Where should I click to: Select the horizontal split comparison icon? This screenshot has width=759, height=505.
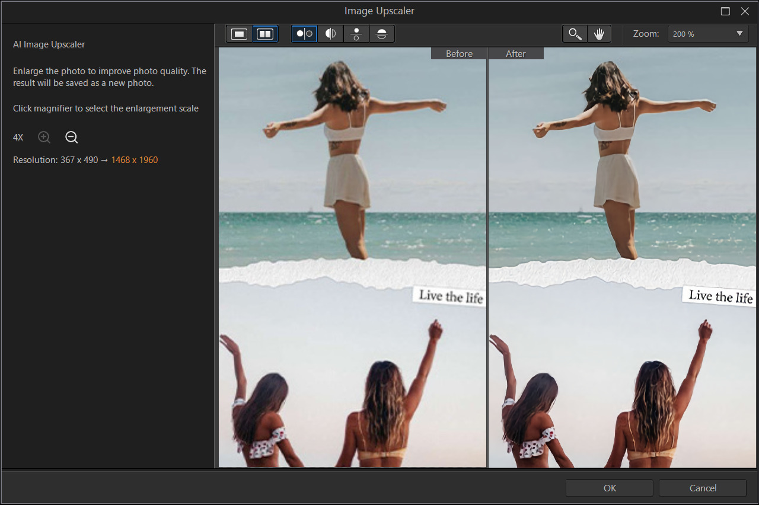pyautogui.click(x=382, y=34)
